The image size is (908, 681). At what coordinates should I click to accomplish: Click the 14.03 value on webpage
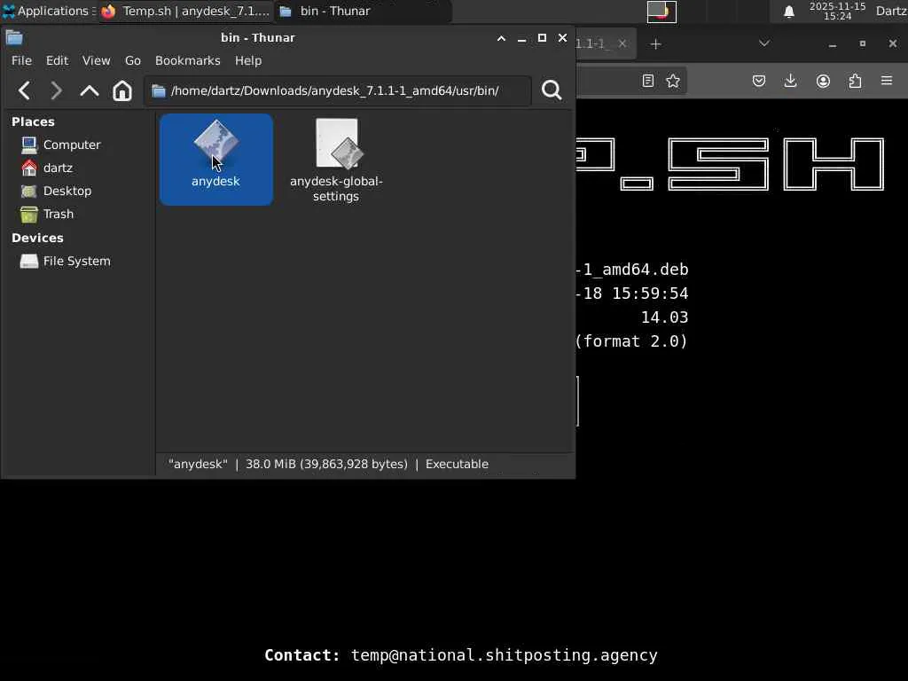click(664, 317)
